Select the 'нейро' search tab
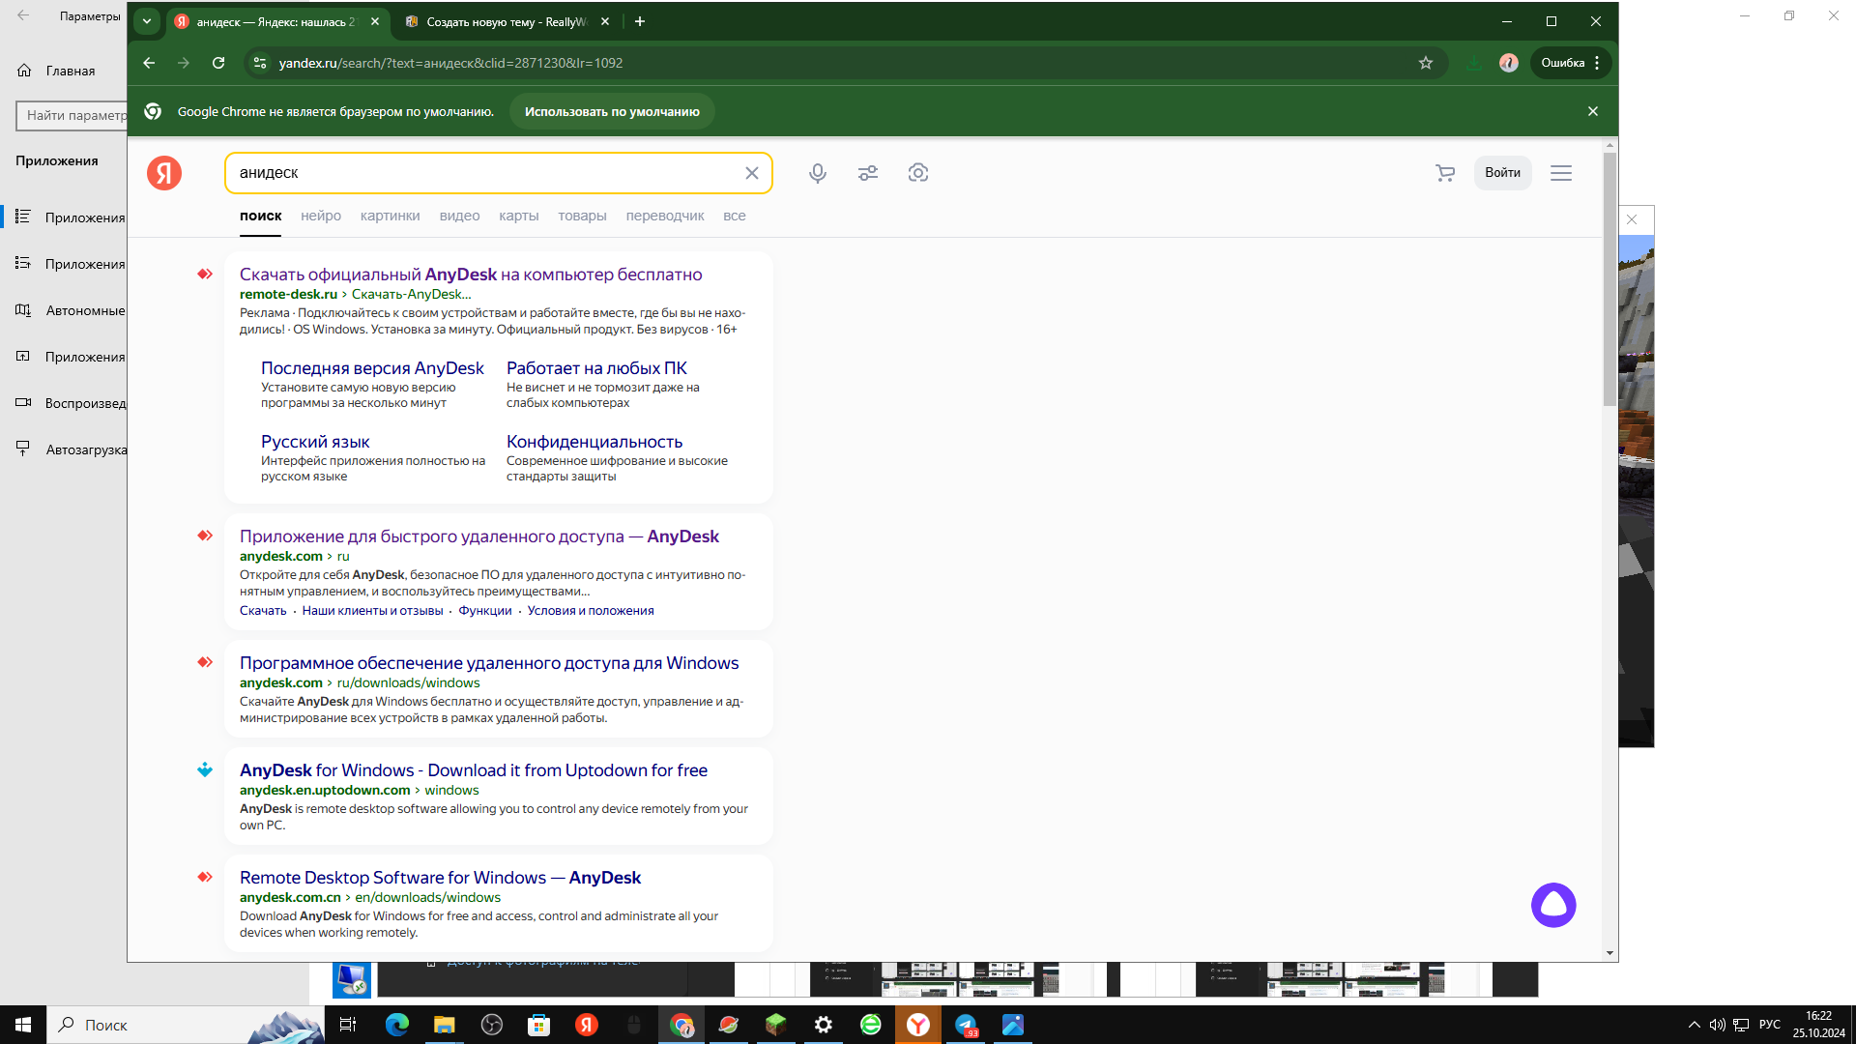 pos(321,216)
